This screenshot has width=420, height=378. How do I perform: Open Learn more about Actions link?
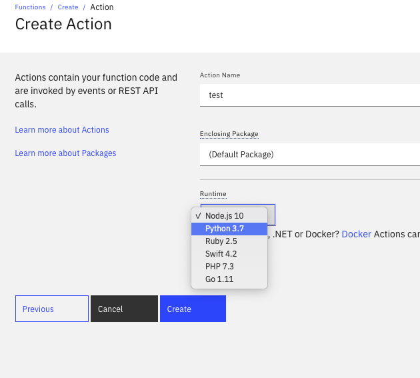[x=62, y=130]
